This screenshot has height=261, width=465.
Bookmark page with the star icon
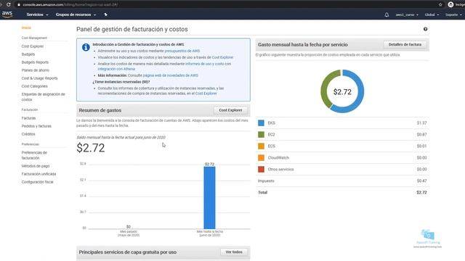pos(440,4)
